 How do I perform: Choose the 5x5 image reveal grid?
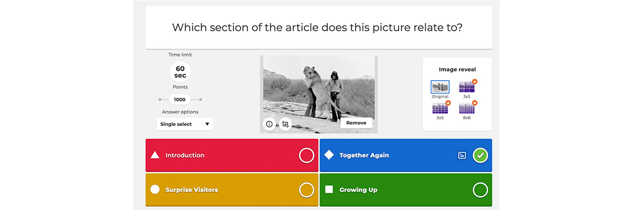(440, 109)
